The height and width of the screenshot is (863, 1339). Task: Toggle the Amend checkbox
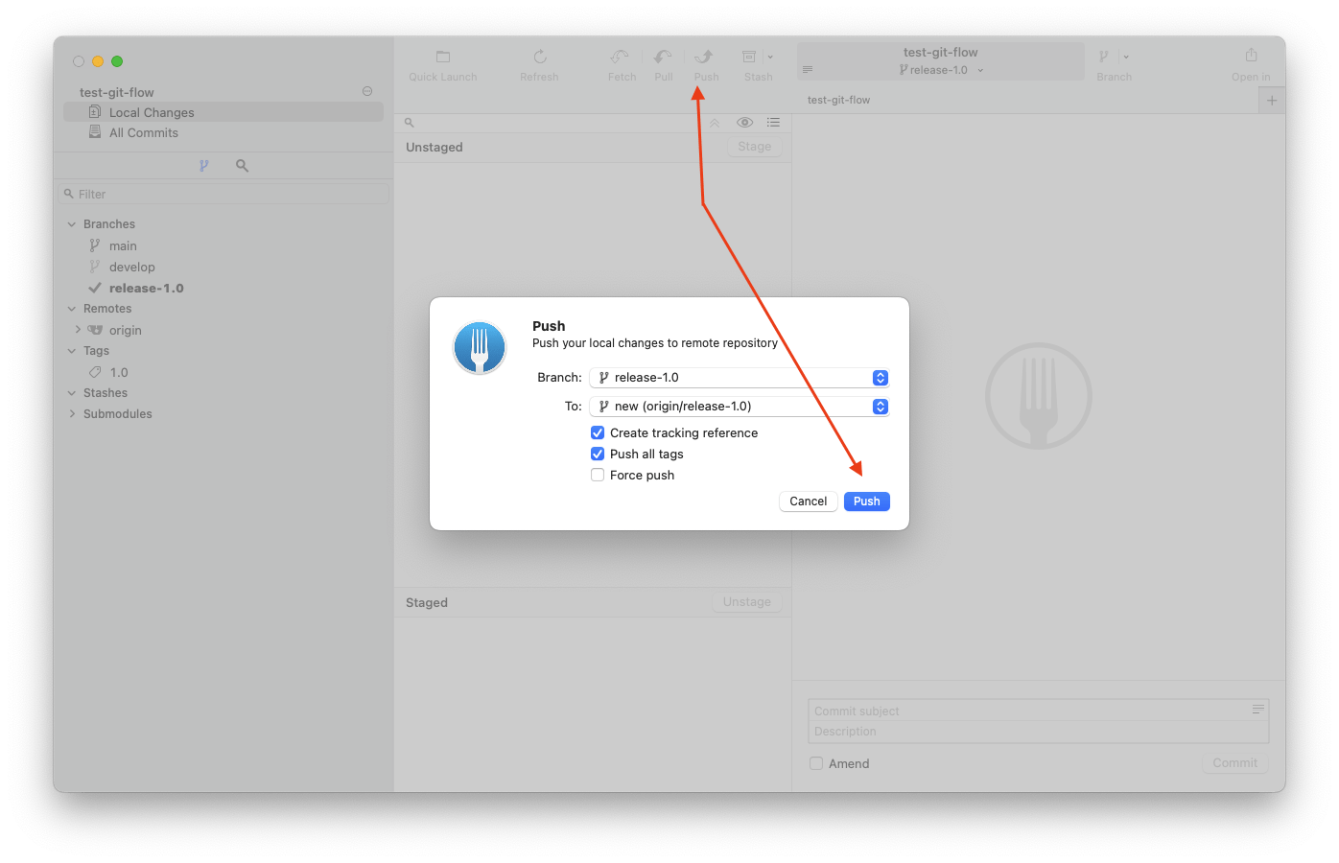(x=816, y=762)
